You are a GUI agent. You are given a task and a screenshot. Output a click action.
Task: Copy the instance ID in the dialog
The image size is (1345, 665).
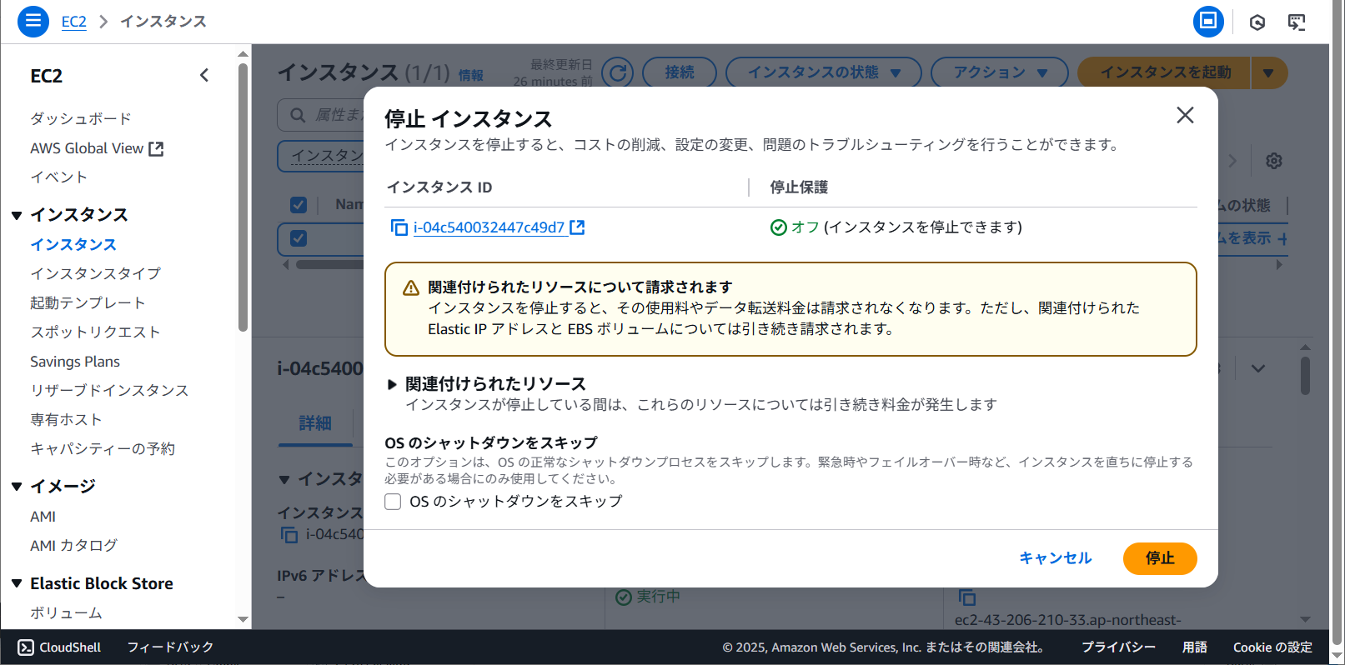coord(399,227)
